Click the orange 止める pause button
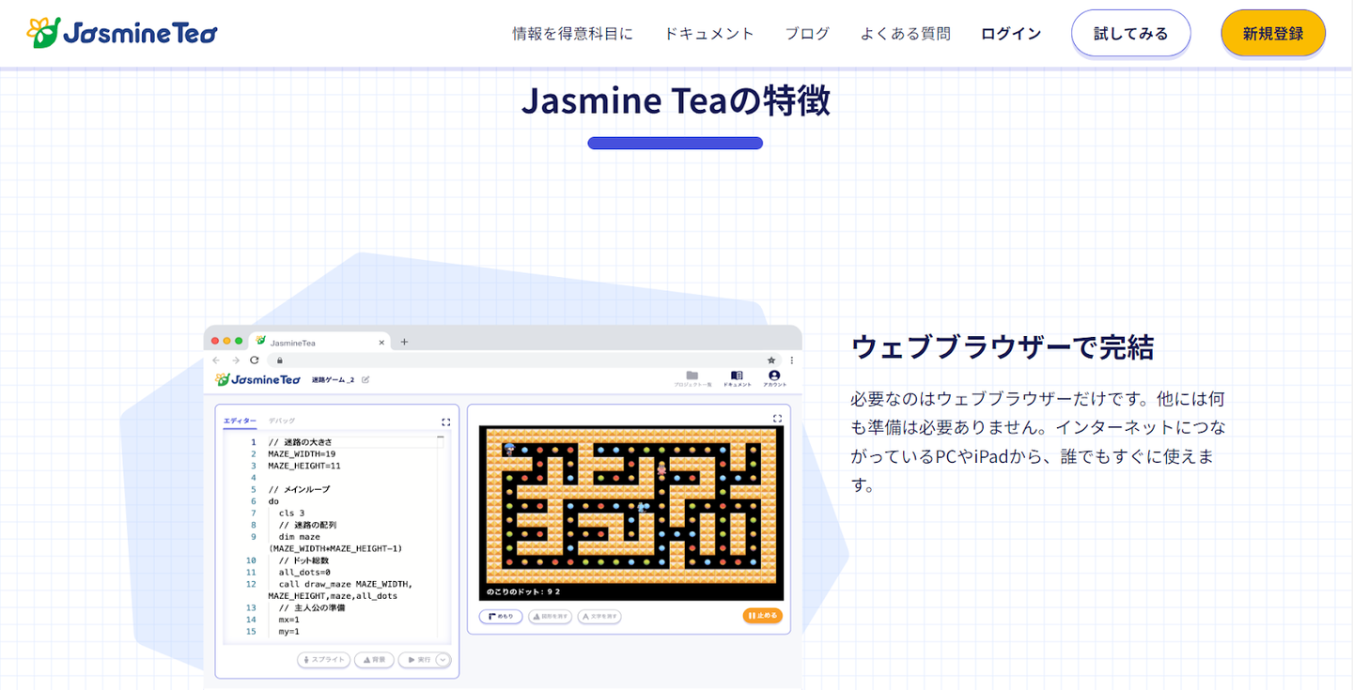Screen dimensions: 1353x690 click(762, 616)
